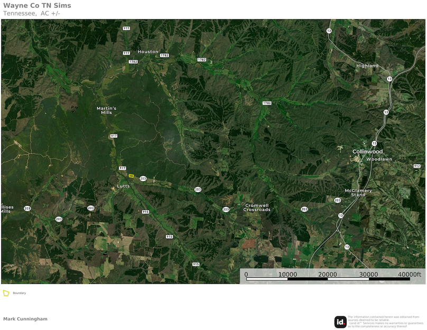Click route 13 shield directly above Collinwood label

(x=374, y=143)
